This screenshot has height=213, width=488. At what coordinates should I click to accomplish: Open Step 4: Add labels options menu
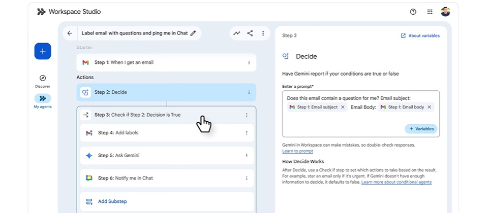247,133
